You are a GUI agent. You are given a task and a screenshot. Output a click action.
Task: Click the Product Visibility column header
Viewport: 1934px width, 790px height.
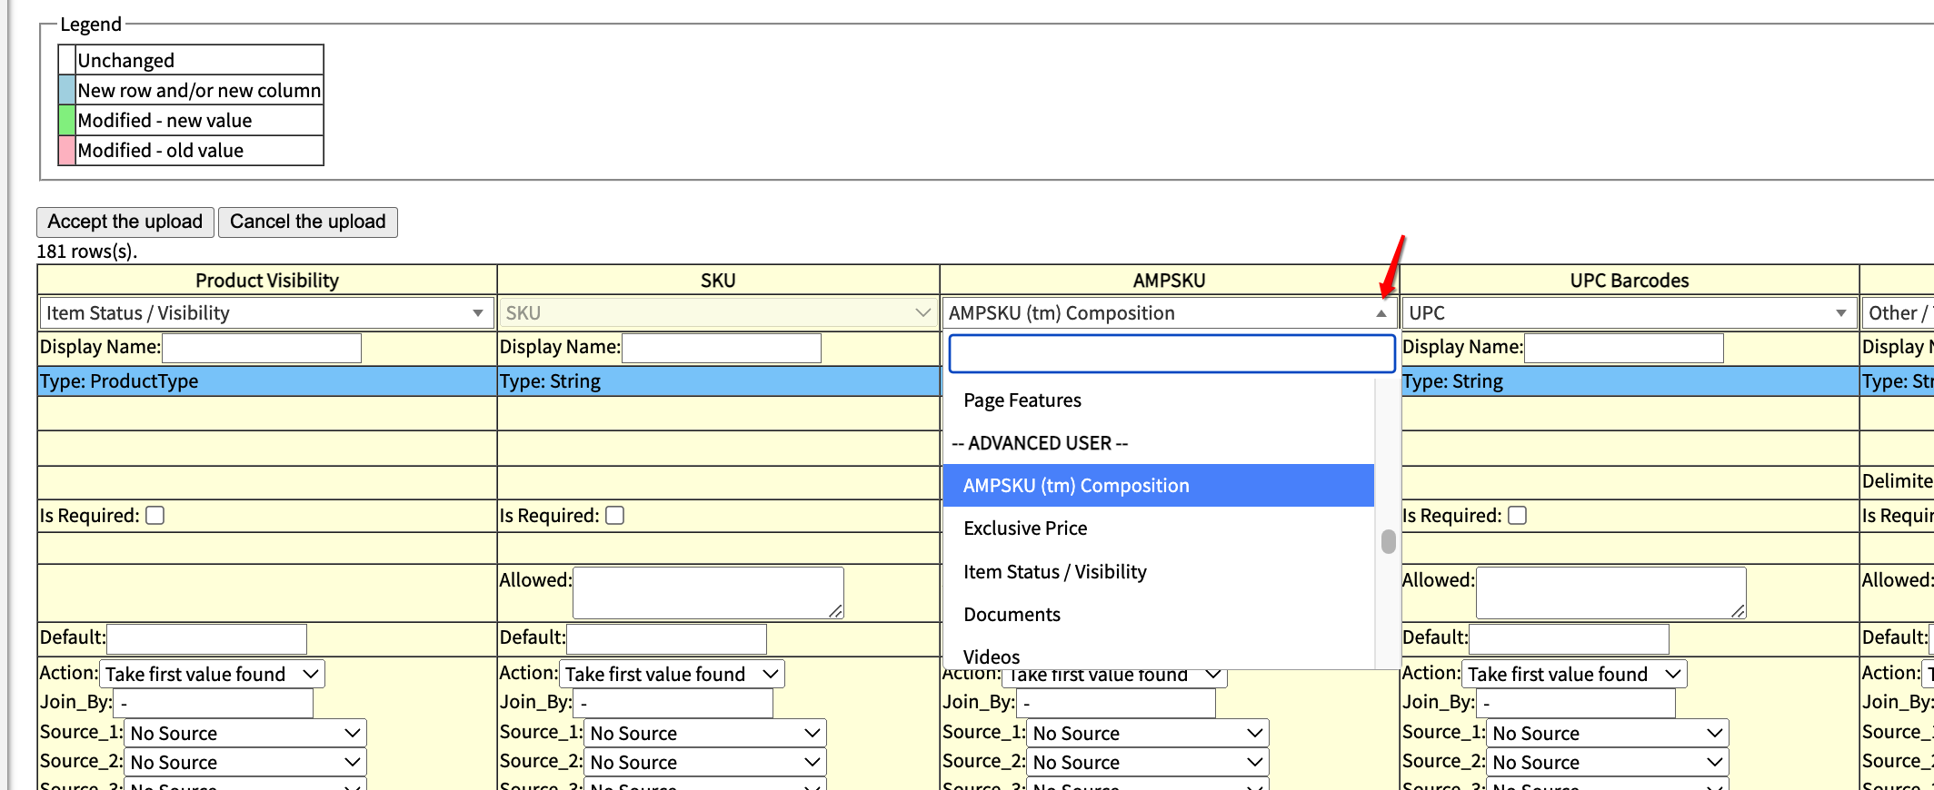(267, 281)
